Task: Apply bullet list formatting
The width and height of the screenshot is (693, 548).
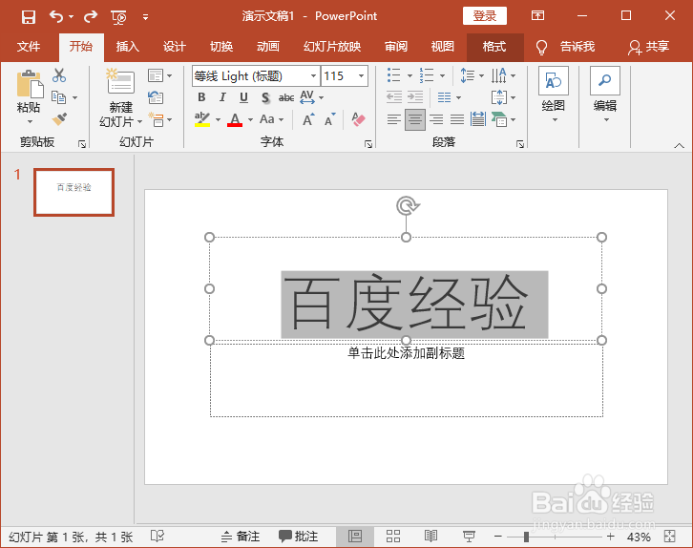Action: [x=394, y=75]
